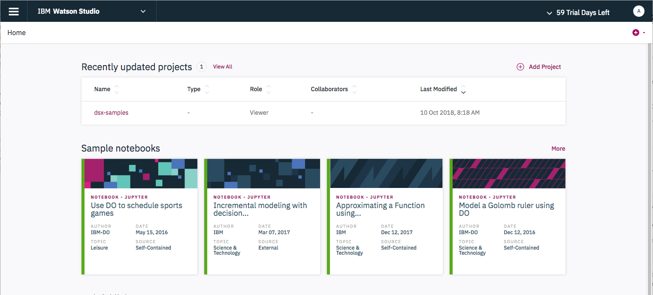
Task: Expand the IBM Watson Studio product dropdown
Action: [143, 12]
